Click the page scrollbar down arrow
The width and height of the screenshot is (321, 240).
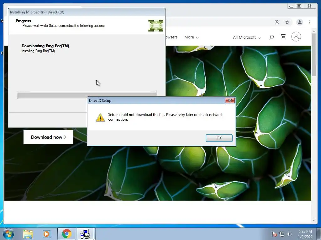tap(314, 220)
